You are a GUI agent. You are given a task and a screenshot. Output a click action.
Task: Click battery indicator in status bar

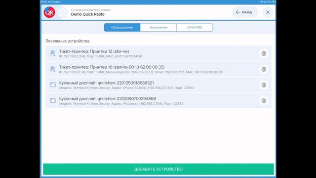(274, 1)
